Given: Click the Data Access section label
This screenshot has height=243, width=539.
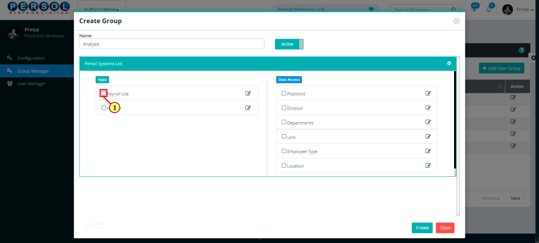Looking at the screenshot, I should coord(289,80).
